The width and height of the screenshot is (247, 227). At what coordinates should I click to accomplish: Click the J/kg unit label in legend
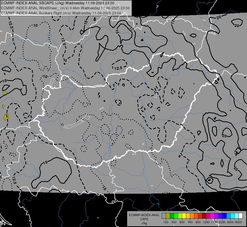coord(144,223)
